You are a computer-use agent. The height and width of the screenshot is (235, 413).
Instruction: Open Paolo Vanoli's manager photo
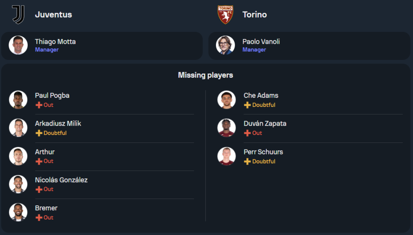pos(225,45)
